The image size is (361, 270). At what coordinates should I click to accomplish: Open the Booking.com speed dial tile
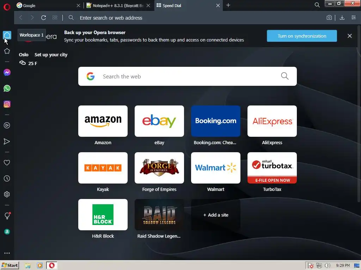tap(216, 121)
